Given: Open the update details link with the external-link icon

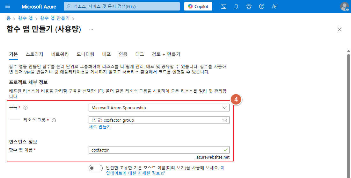Looking at the screenshot, I should [135, 173].
